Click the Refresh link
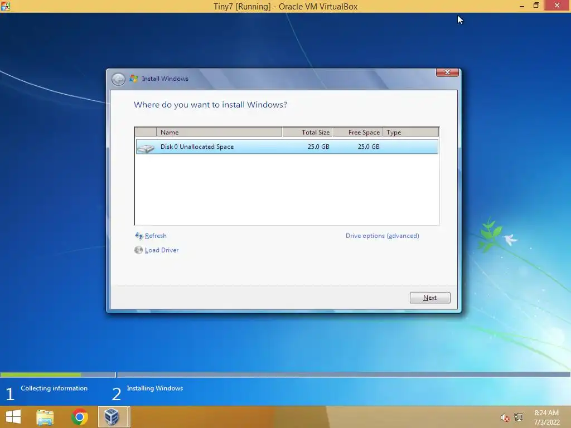This screenshot has height=428, width=571. click(x=156, y=236)
